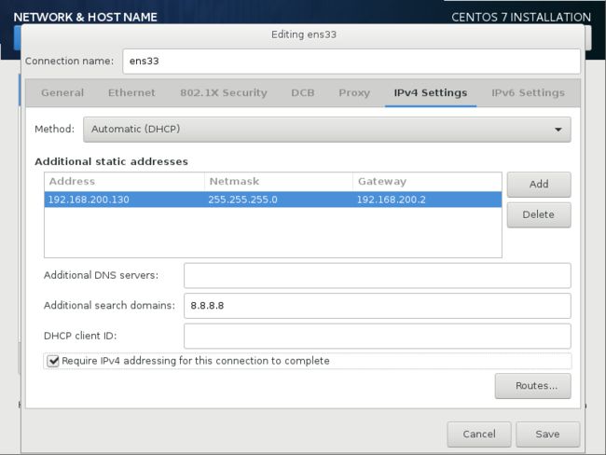
Task: Select address cell 192.168.200.130
Action: click(x=124, y=200)
